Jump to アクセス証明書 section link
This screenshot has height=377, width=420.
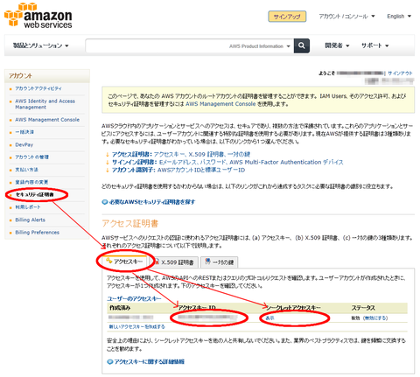point(181,154)
